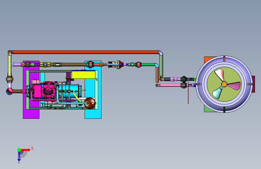Select the orange fan hub at center
The height and width of the screenshot is (169, 261).
click(x=224, y=84)
